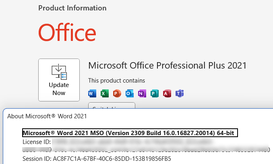Click the Access app icon

point(167,93)
